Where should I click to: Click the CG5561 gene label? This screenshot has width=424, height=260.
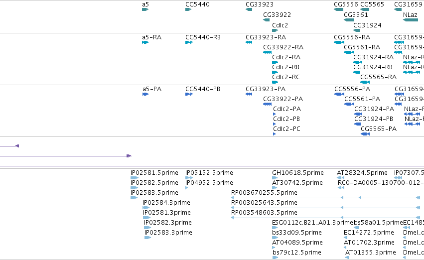356,15
